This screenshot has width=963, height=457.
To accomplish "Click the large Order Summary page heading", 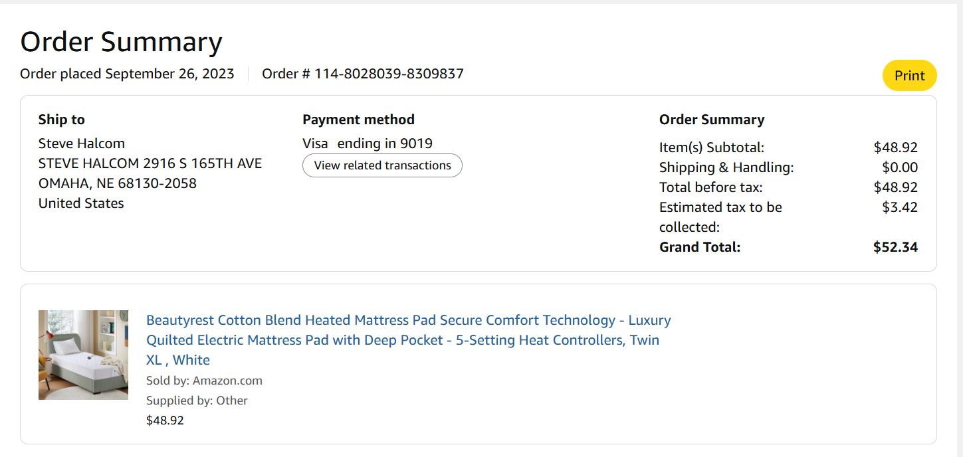I will coord(121,42).
